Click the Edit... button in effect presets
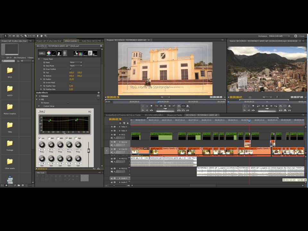Viewport: 308px width, 231px height. pyautogui.click(x=42, y=53)
